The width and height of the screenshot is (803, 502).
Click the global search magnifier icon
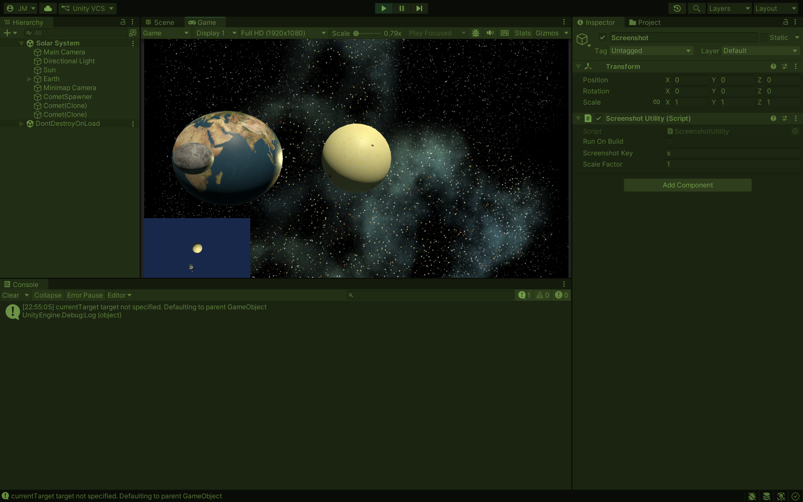point(696,8)
